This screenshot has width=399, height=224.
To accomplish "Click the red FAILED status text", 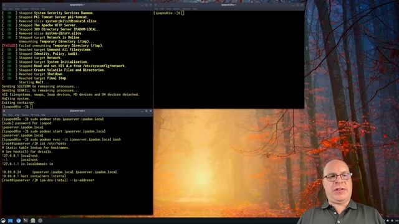I will coord(9,45).
